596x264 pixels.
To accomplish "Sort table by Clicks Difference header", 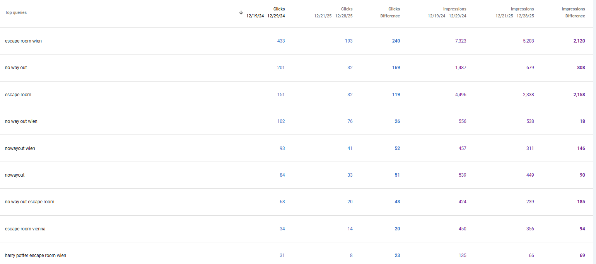I will click(390, 12).
